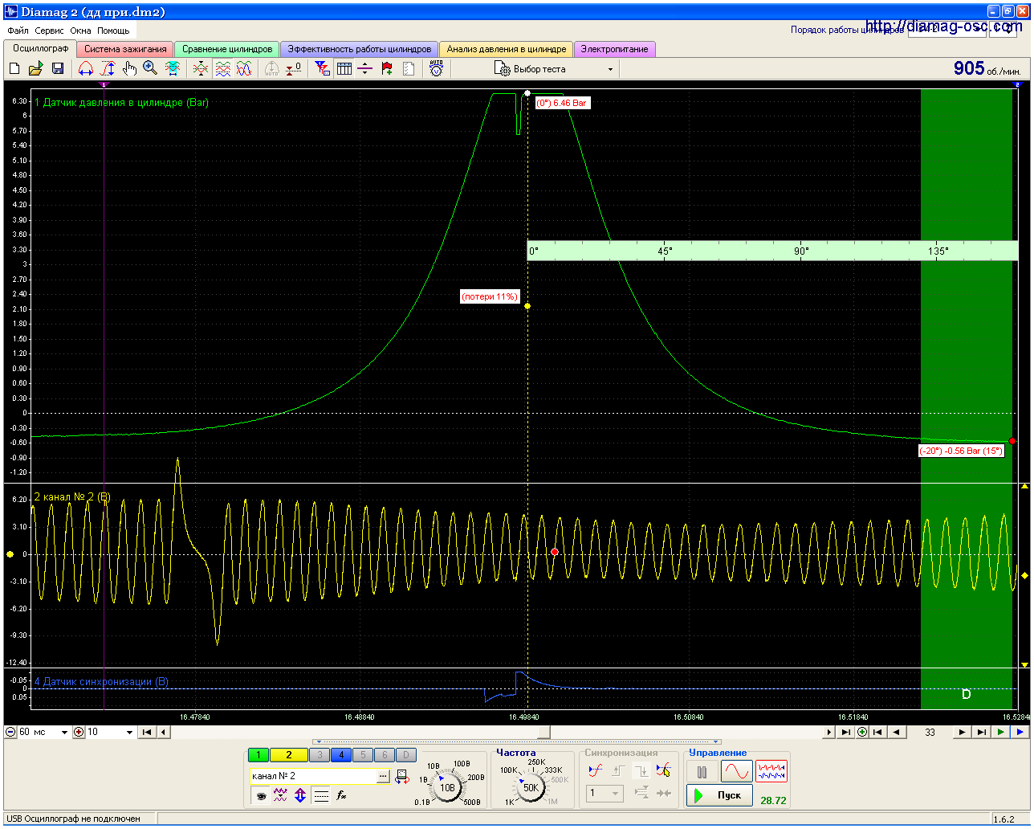Toggle channel 5 button
The width and height of the screenshot is (1034, 829).
363,755
